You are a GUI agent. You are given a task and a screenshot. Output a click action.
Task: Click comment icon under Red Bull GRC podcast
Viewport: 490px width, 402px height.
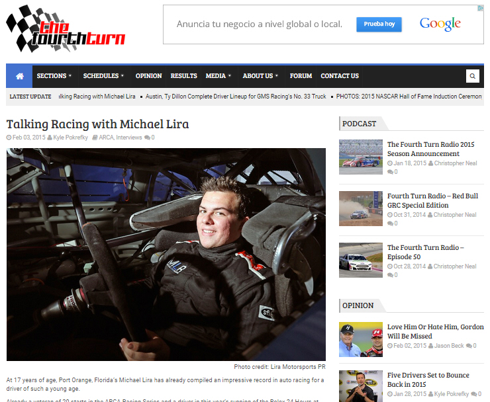[x=389, y=223]
